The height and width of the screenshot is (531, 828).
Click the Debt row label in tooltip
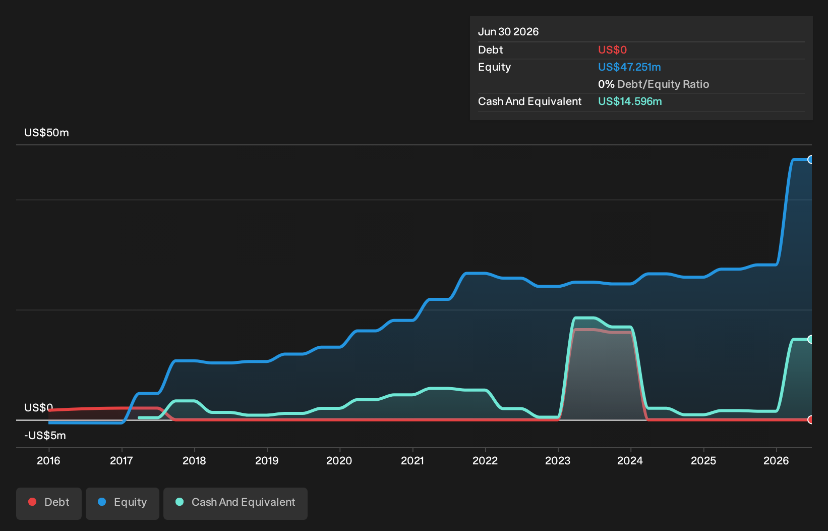[491, 50]
